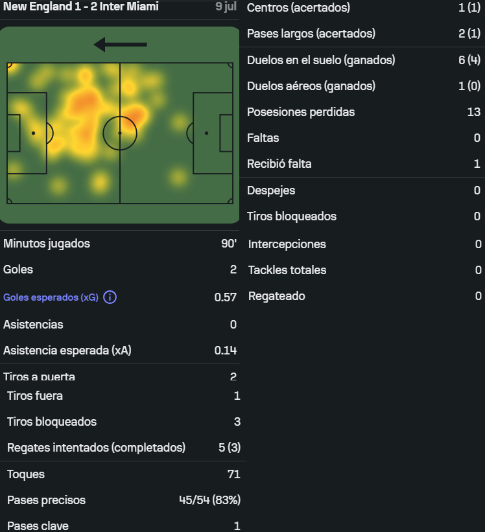Select the Intercepciones row
The width and height of the screenshot is (485, 532).
pos(364,244)
